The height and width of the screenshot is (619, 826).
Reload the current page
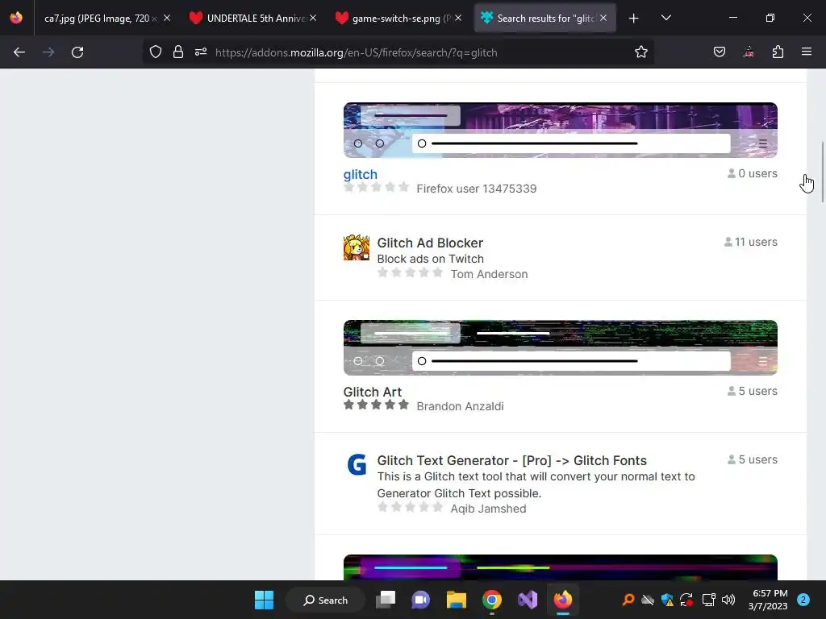(77, 52)
